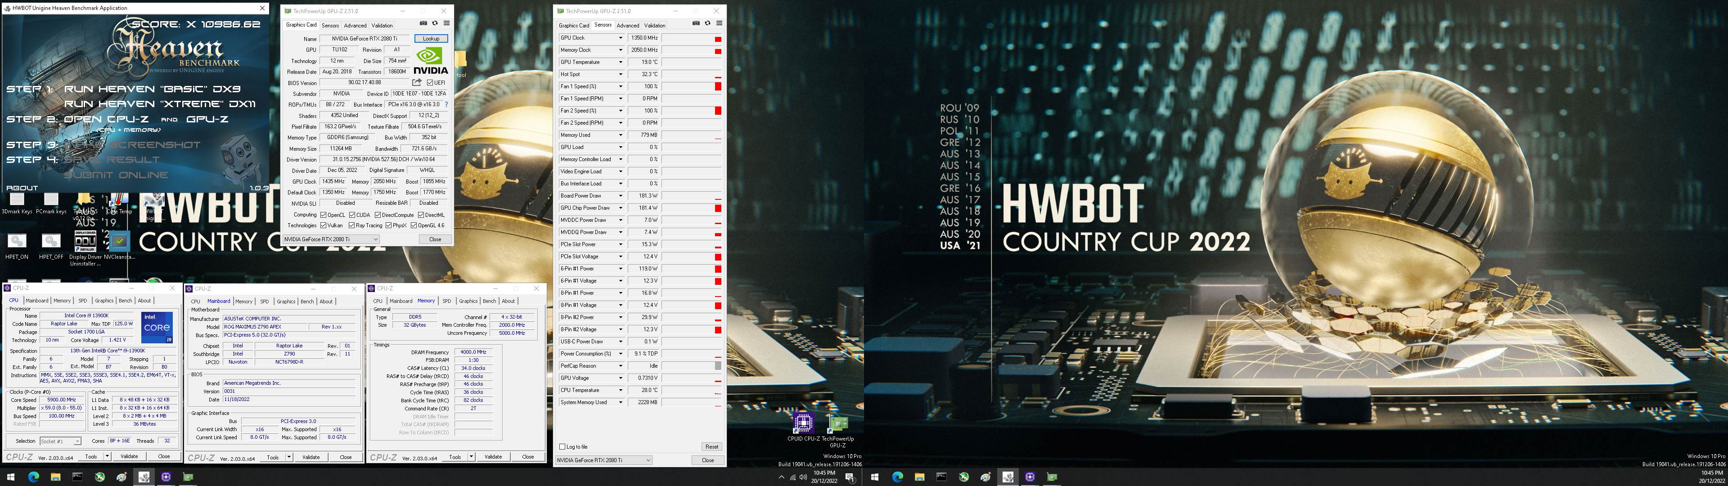Viewport: 1728px width, 486px height.
Task: Click the NVIDIA logo in GPU-Z
Action: pos(431,60)
